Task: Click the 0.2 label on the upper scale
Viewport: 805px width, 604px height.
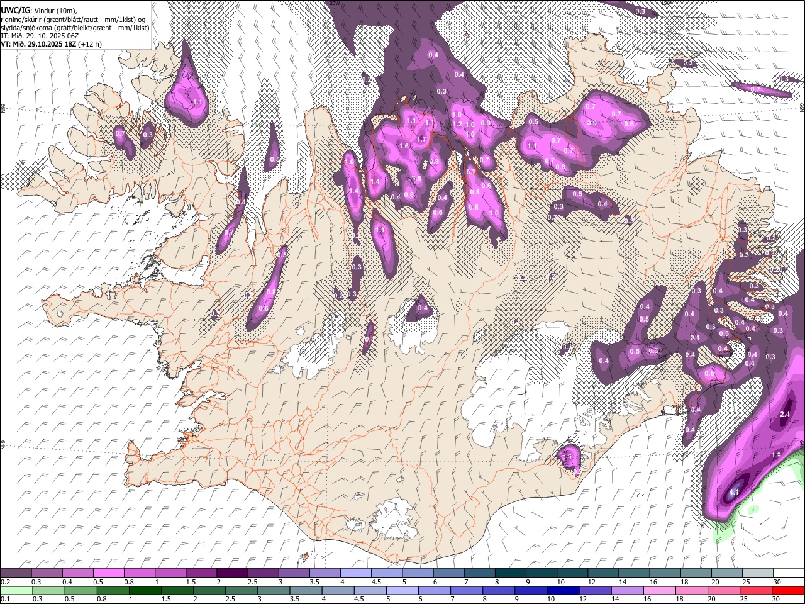Action: (5, 582)
